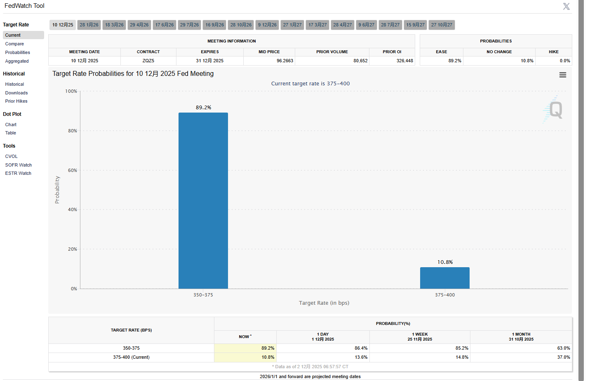Open the Dot Plot Table link
This screenshot has width=590, height=381.
coord(11,133)
